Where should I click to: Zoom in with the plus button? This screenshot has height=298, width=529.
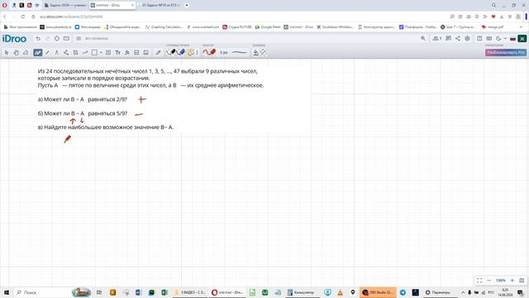click(x=512, y=281)
